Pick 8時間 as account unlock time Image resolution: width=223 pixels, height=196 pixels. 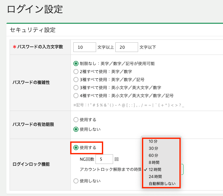(154, 162)
